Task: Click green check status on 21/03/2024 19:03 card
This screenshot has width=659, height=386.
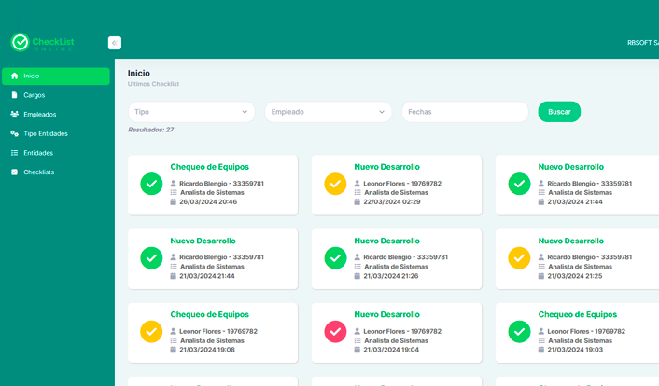Action: click(x=520, y=331)
